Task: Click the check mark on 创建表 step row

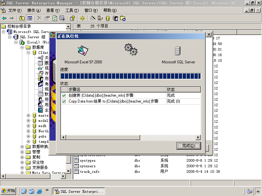Action: [x=64, y=95]
